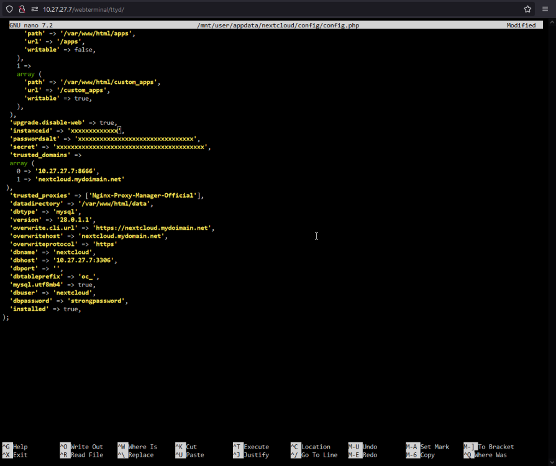Click the '/custom_apps' url value
Image resolution: width=556 pixels, height=466 pixels.
click(x=81, y=91)
